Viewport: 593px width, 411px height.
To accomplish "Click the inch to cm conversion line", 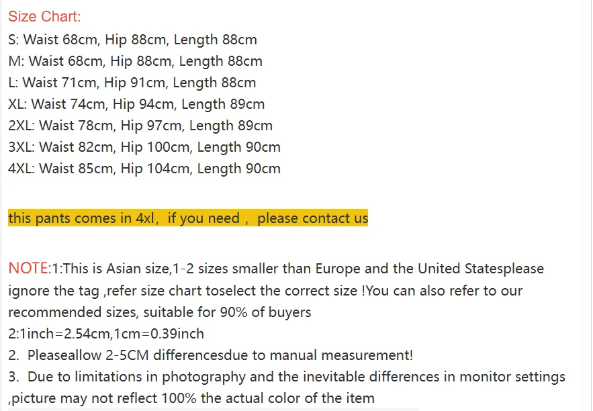I will 105,334.
